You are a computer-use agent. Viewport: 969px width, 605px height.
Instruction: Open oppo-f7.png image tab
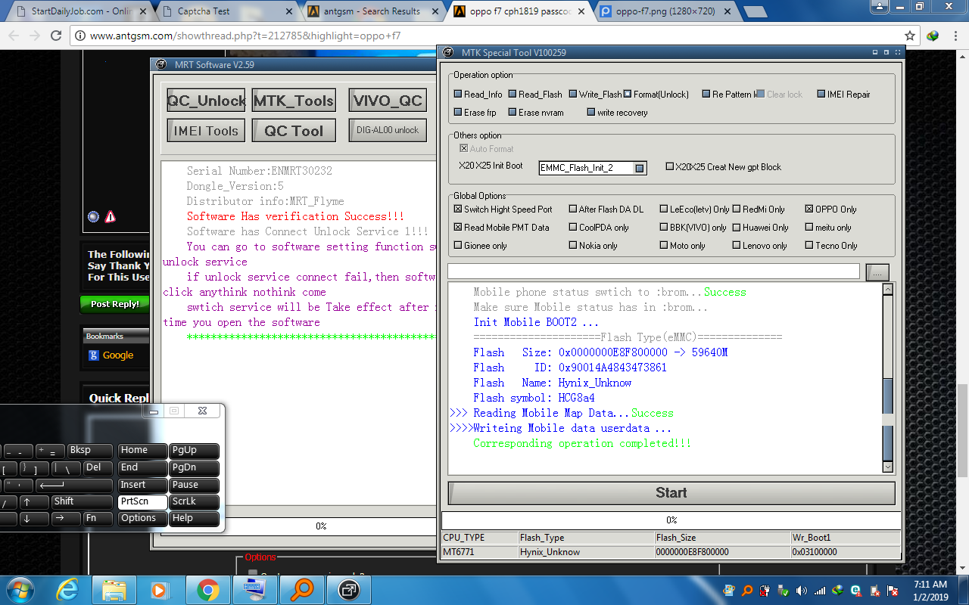point(665,11)
